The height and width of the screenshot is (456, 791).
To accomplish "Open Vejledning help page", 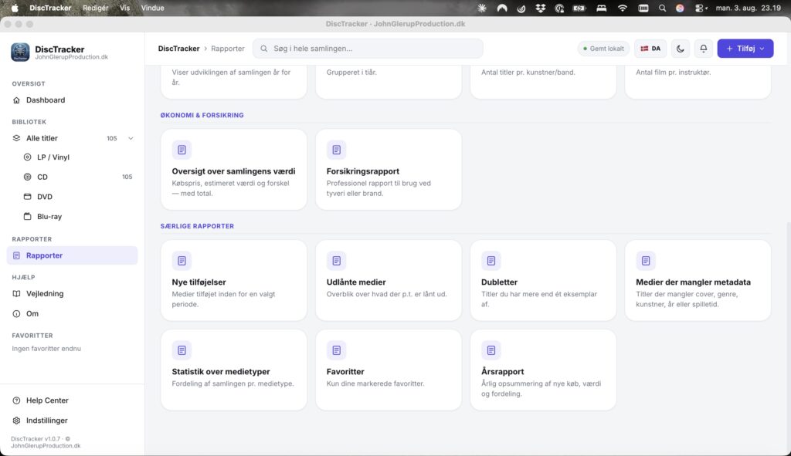I will pyautogui.click(x=72, y=294).
